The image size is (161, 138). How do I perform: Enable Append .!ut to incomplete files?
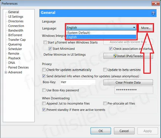click(x=44, y=103)
